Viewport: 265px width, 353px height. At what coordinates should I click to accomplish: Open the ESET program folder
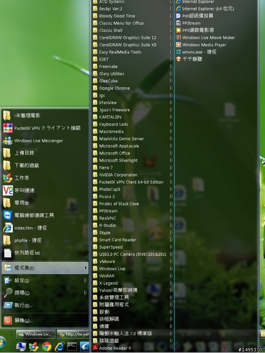(133, 59)
